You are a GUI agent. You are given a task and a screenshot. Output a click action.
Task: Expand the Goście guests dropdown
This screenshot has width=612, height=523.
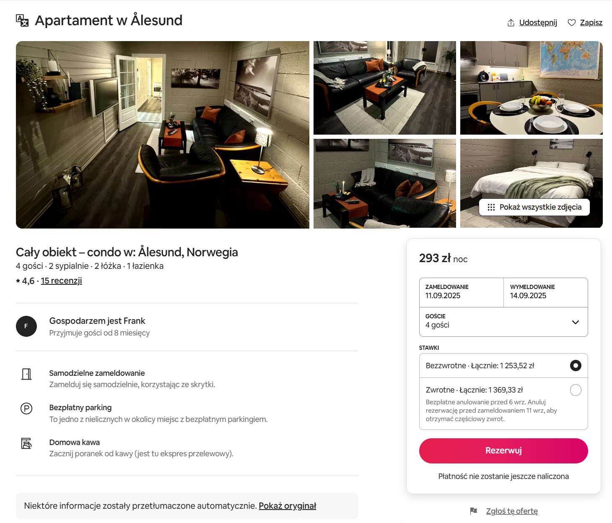point(575,322)
